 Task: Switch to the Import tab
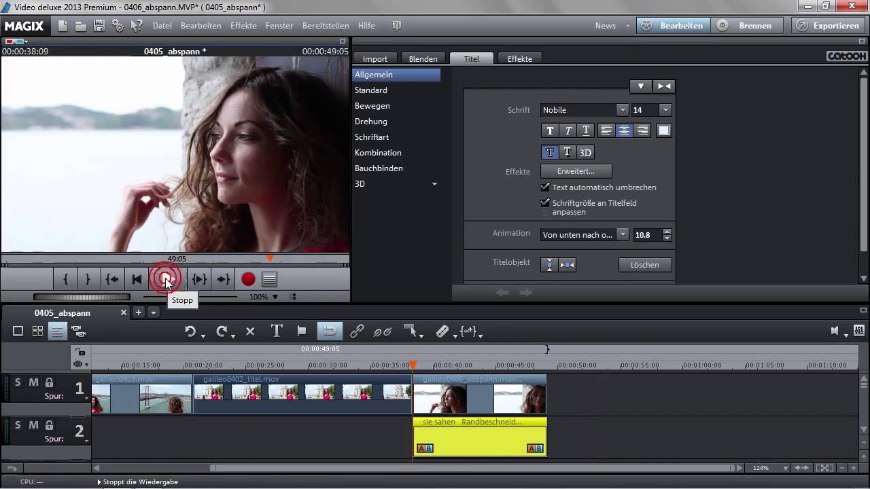(x=375, y=59)
